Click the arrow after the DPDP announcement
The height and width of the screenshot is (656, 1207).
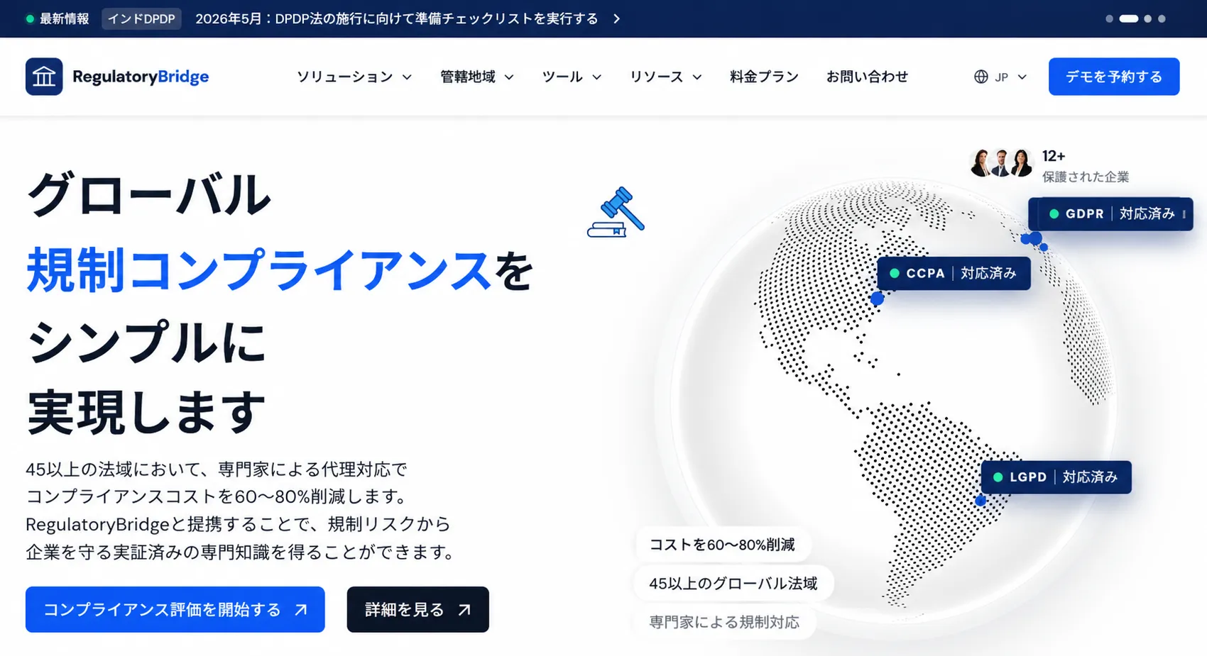(616, 19)
